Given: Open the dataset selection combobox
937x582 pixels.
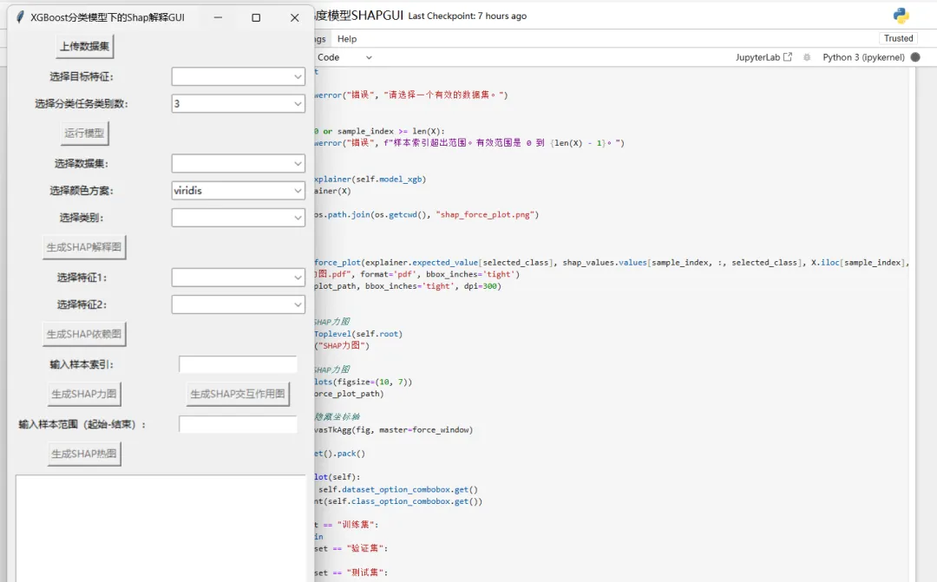Looking at the screenshot, I should (x=298, y=163).
